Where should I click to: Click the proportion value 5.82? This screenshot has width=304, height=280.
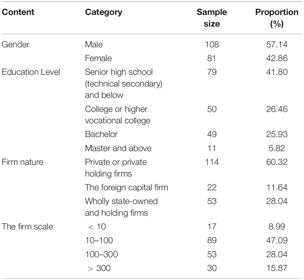[277, 148]
